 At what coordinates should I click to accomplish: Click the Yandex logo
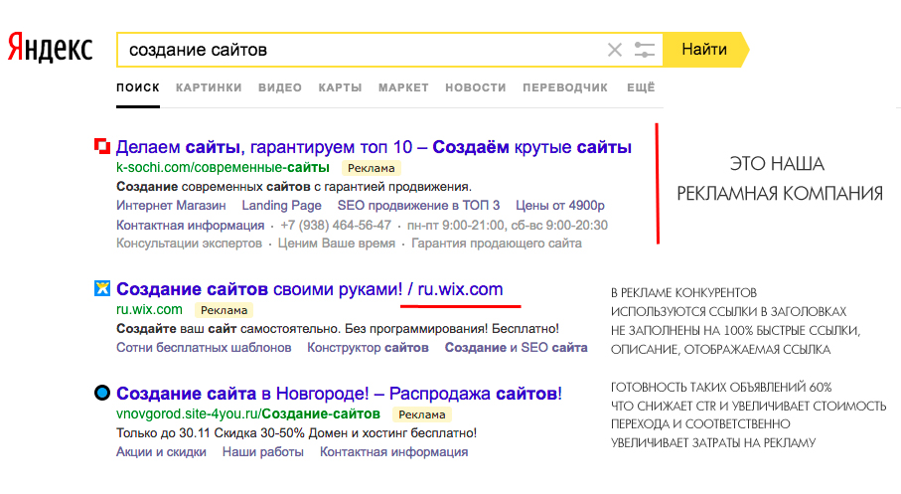pos(51,48)
